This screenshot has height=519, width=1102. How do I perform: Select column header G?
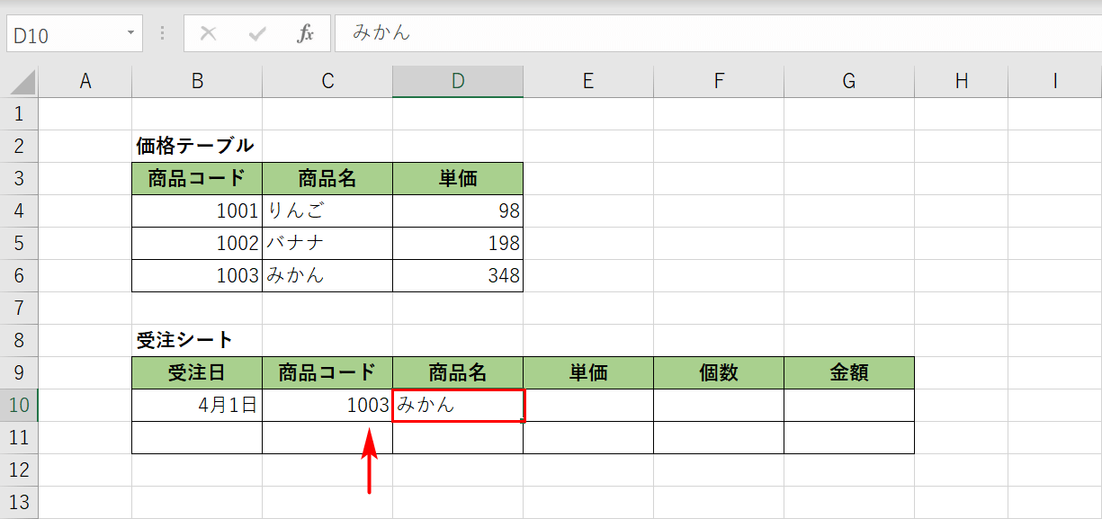coord(848,80)
